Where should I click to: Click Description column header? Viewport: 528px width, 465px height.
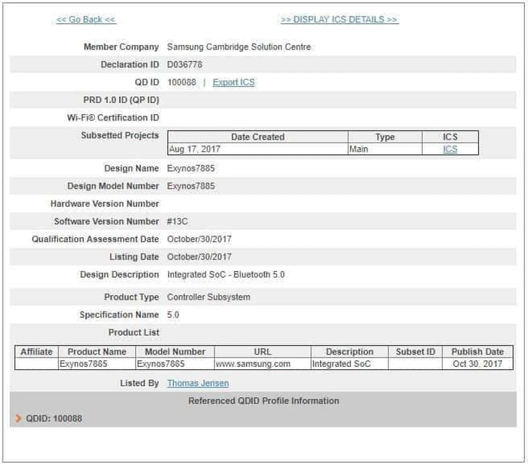click(350, 352)
